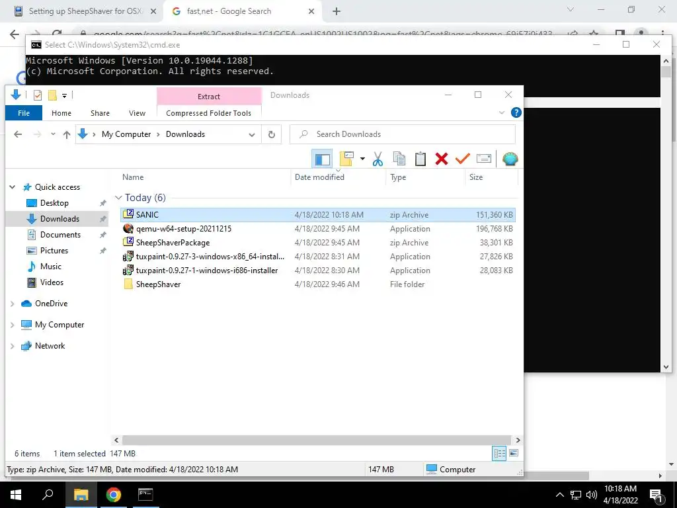Select tuxpaint x86_64 installer file
Screen dimensions: 677x508
pyautogui.click(x=318, y=257)
